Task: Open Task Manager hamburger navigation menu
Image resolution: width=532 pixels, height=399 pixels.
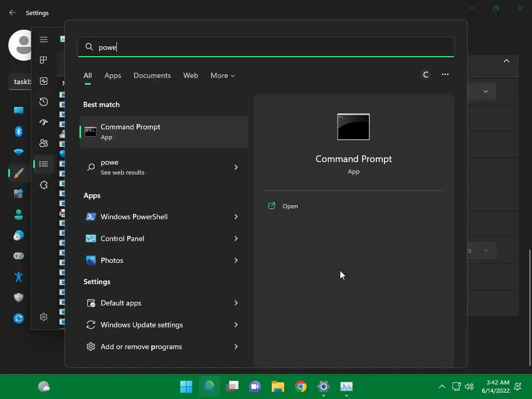Action: 44,39
